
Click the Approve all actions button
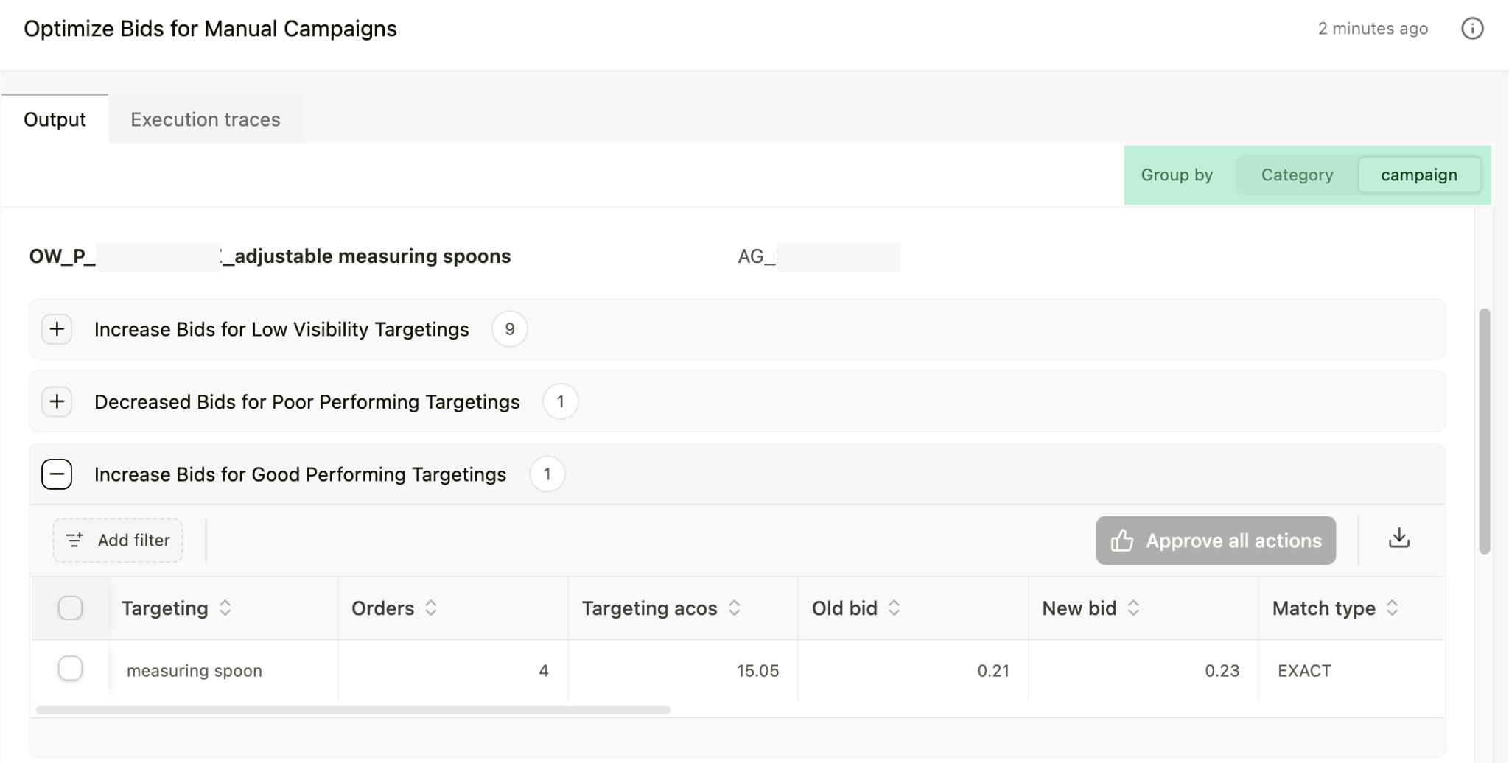(1215, 540)
